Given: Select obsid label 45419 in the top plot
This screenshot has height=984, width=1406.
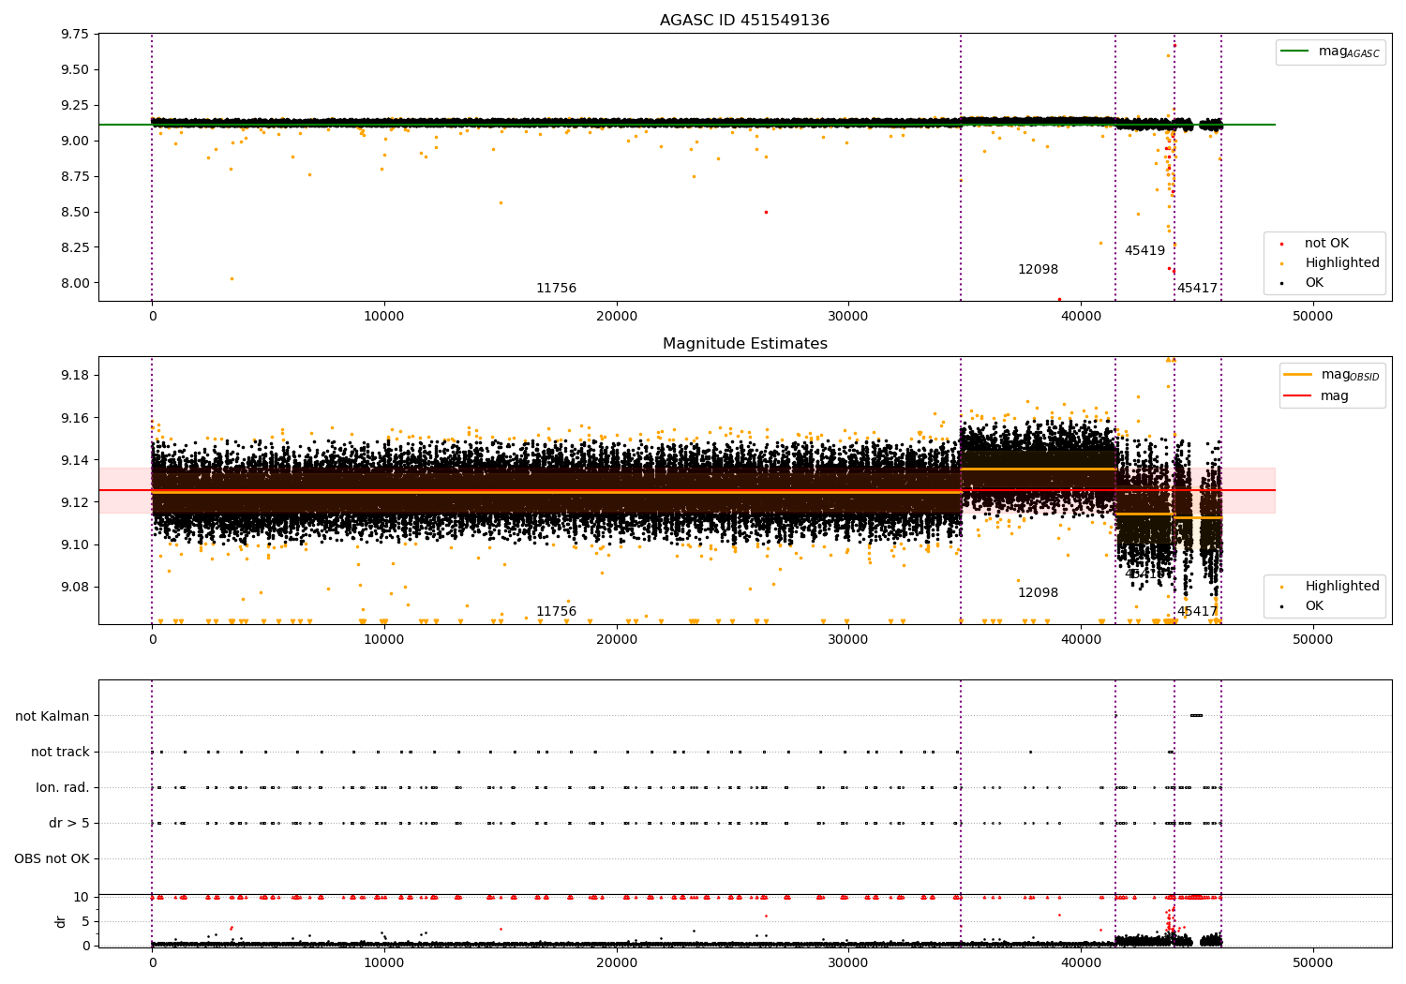Looking at the screenshot, I should (1144, 251).
